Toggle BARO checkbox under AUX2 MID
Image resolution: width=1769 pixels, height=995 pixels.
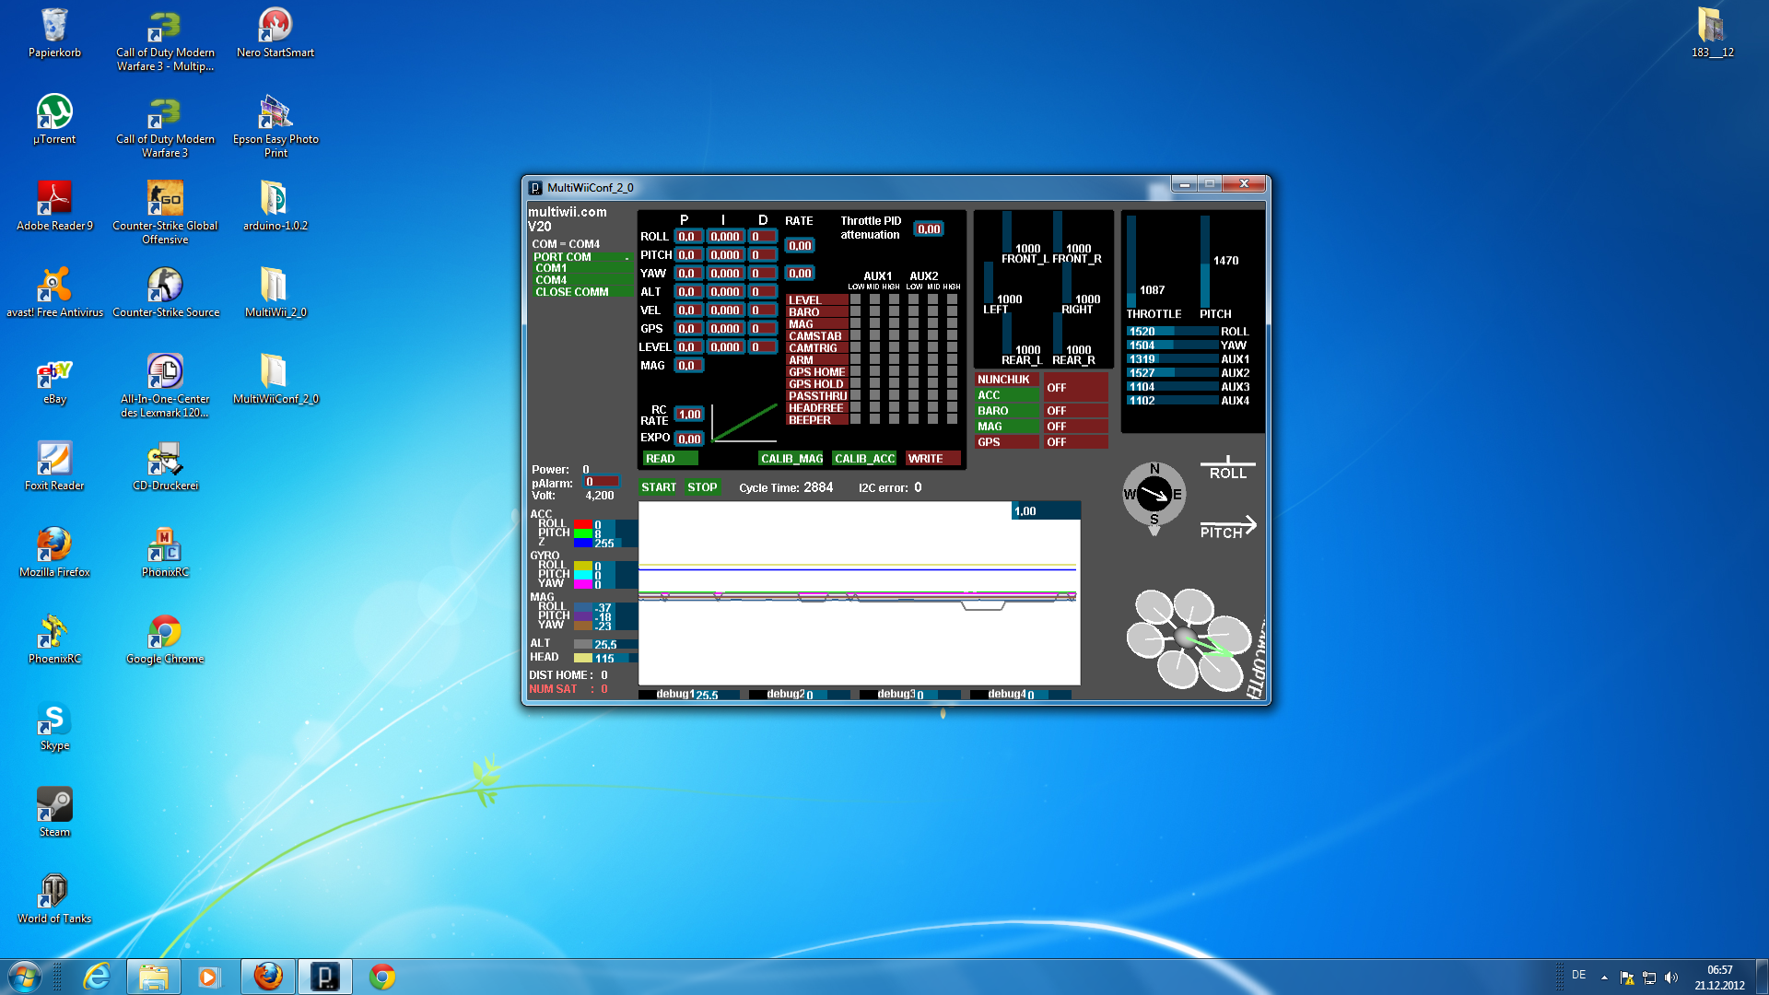tap(932, 312)
